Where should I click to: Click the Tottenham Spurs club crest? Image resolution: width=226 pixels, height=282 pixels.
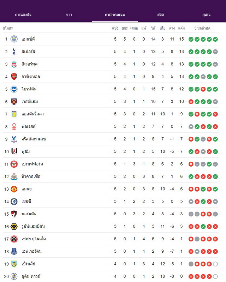click(14, 52)
